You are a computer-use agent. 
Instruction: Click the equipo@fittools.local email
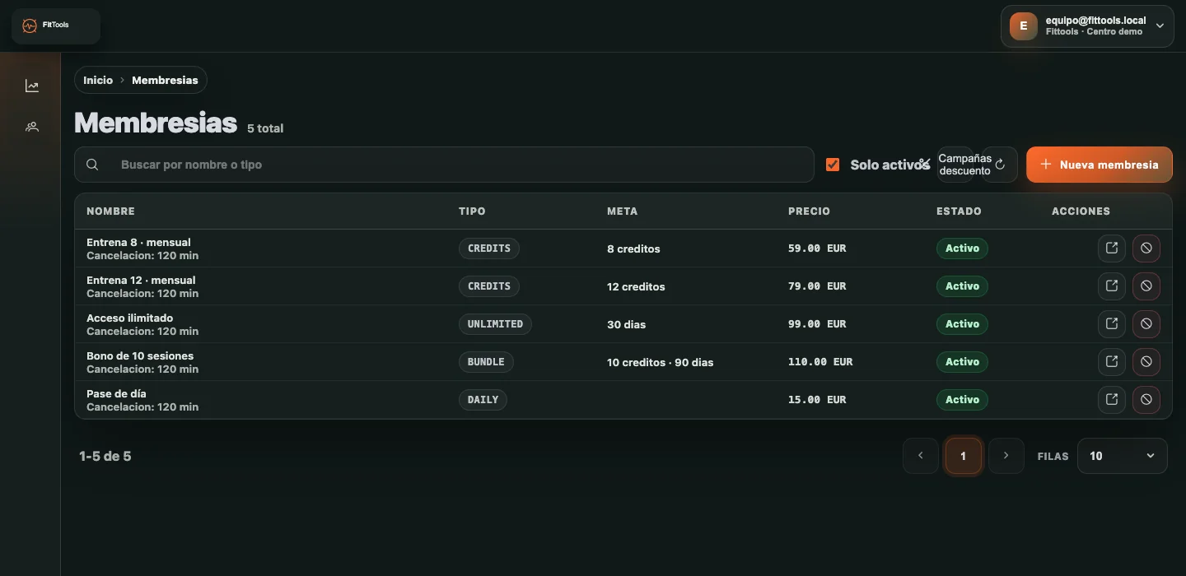[x=1095, y=21]
